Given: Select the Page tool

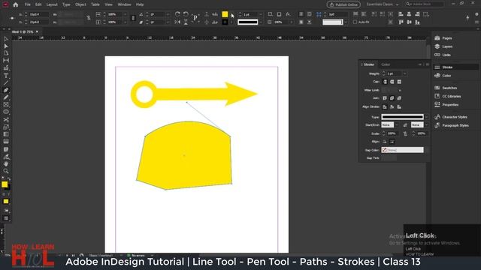Looking at the screenshot, I should (6, 53).
